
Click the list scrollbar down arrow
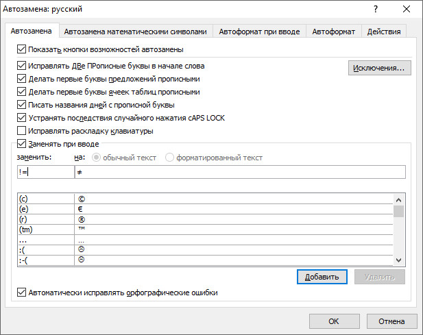pyautogui.click(x=399, y=260)
